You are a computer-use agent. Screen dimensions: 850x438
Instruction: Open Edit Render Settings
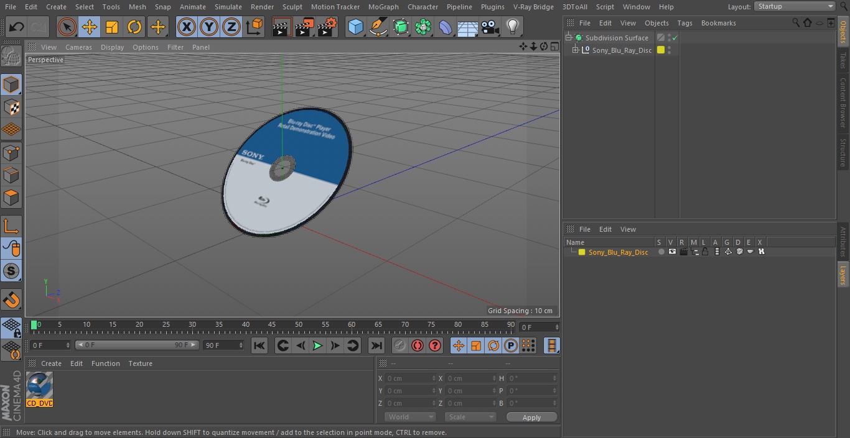[x=327, y=27]
